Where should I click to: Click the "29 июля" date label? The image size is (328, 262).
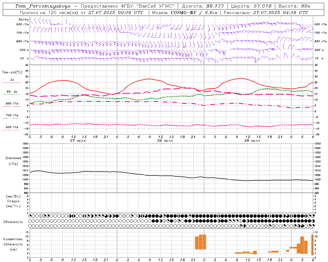(x=252, y=141)
